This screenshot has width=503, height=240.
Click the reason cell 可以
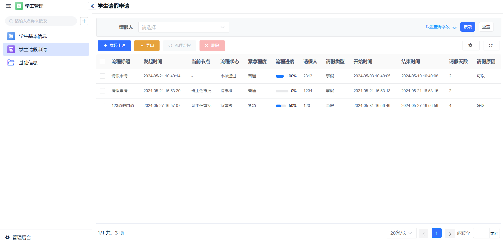tap(481, 76)
